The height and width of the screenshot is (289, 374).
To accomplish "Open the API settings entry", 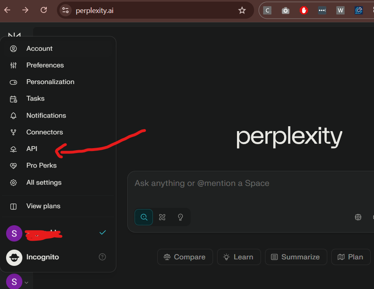I will [x=58, y=149].
